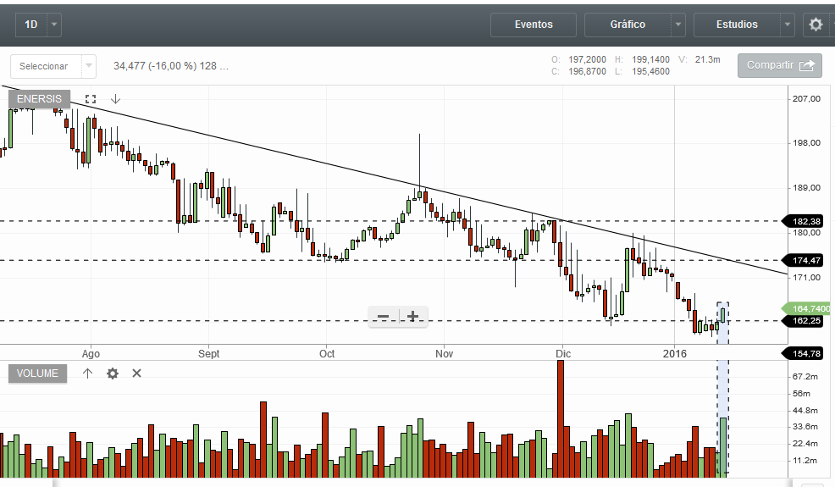Click the 154,78 price label

coord(803,354)
